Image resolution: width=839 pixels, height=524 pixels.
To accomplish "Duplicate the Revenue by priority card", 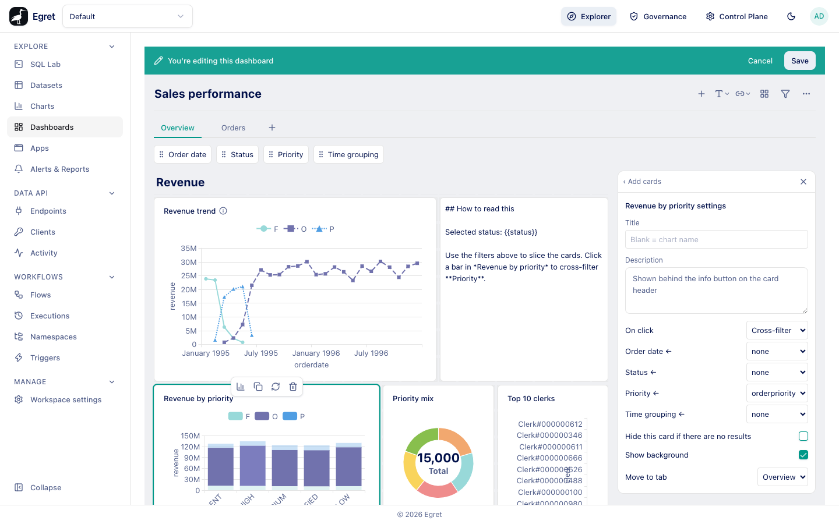I will pos(258,387).
